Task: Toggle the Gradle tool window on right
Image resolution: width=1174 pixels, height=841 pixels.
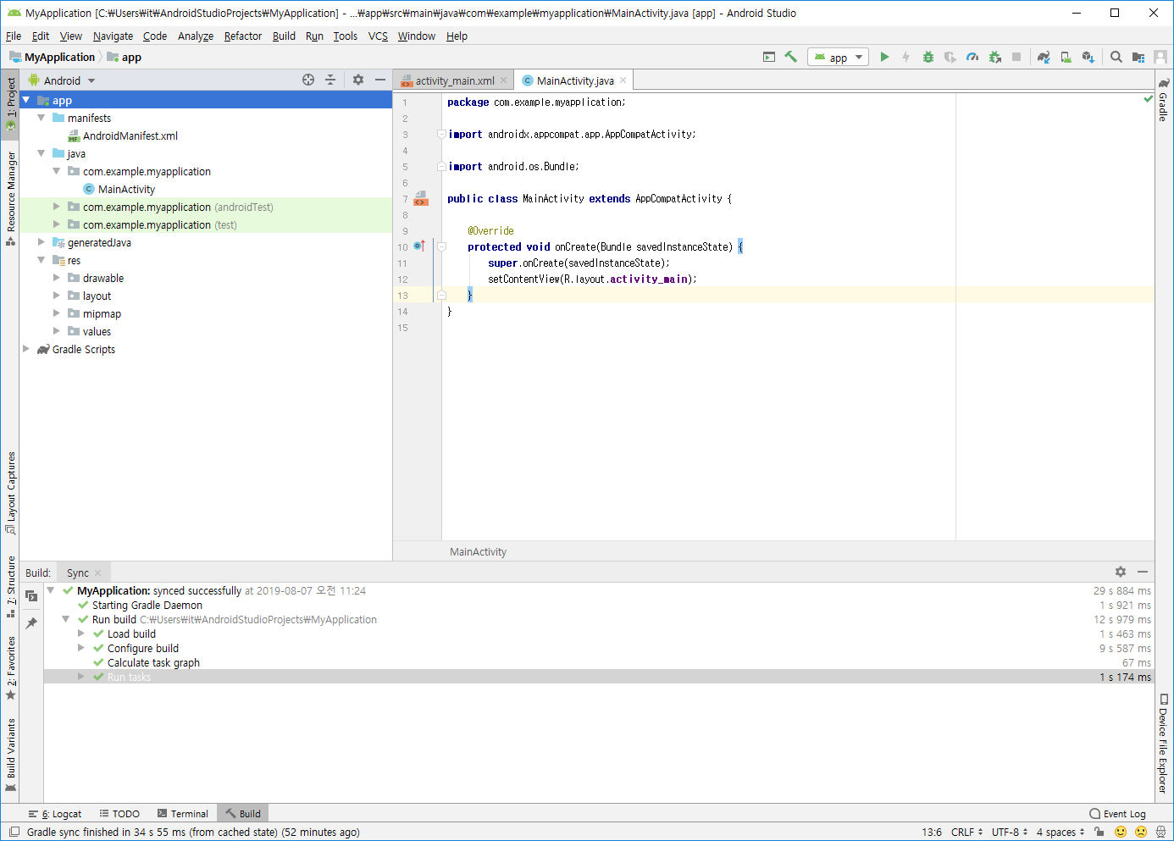Action: [x=1164, y=100]
